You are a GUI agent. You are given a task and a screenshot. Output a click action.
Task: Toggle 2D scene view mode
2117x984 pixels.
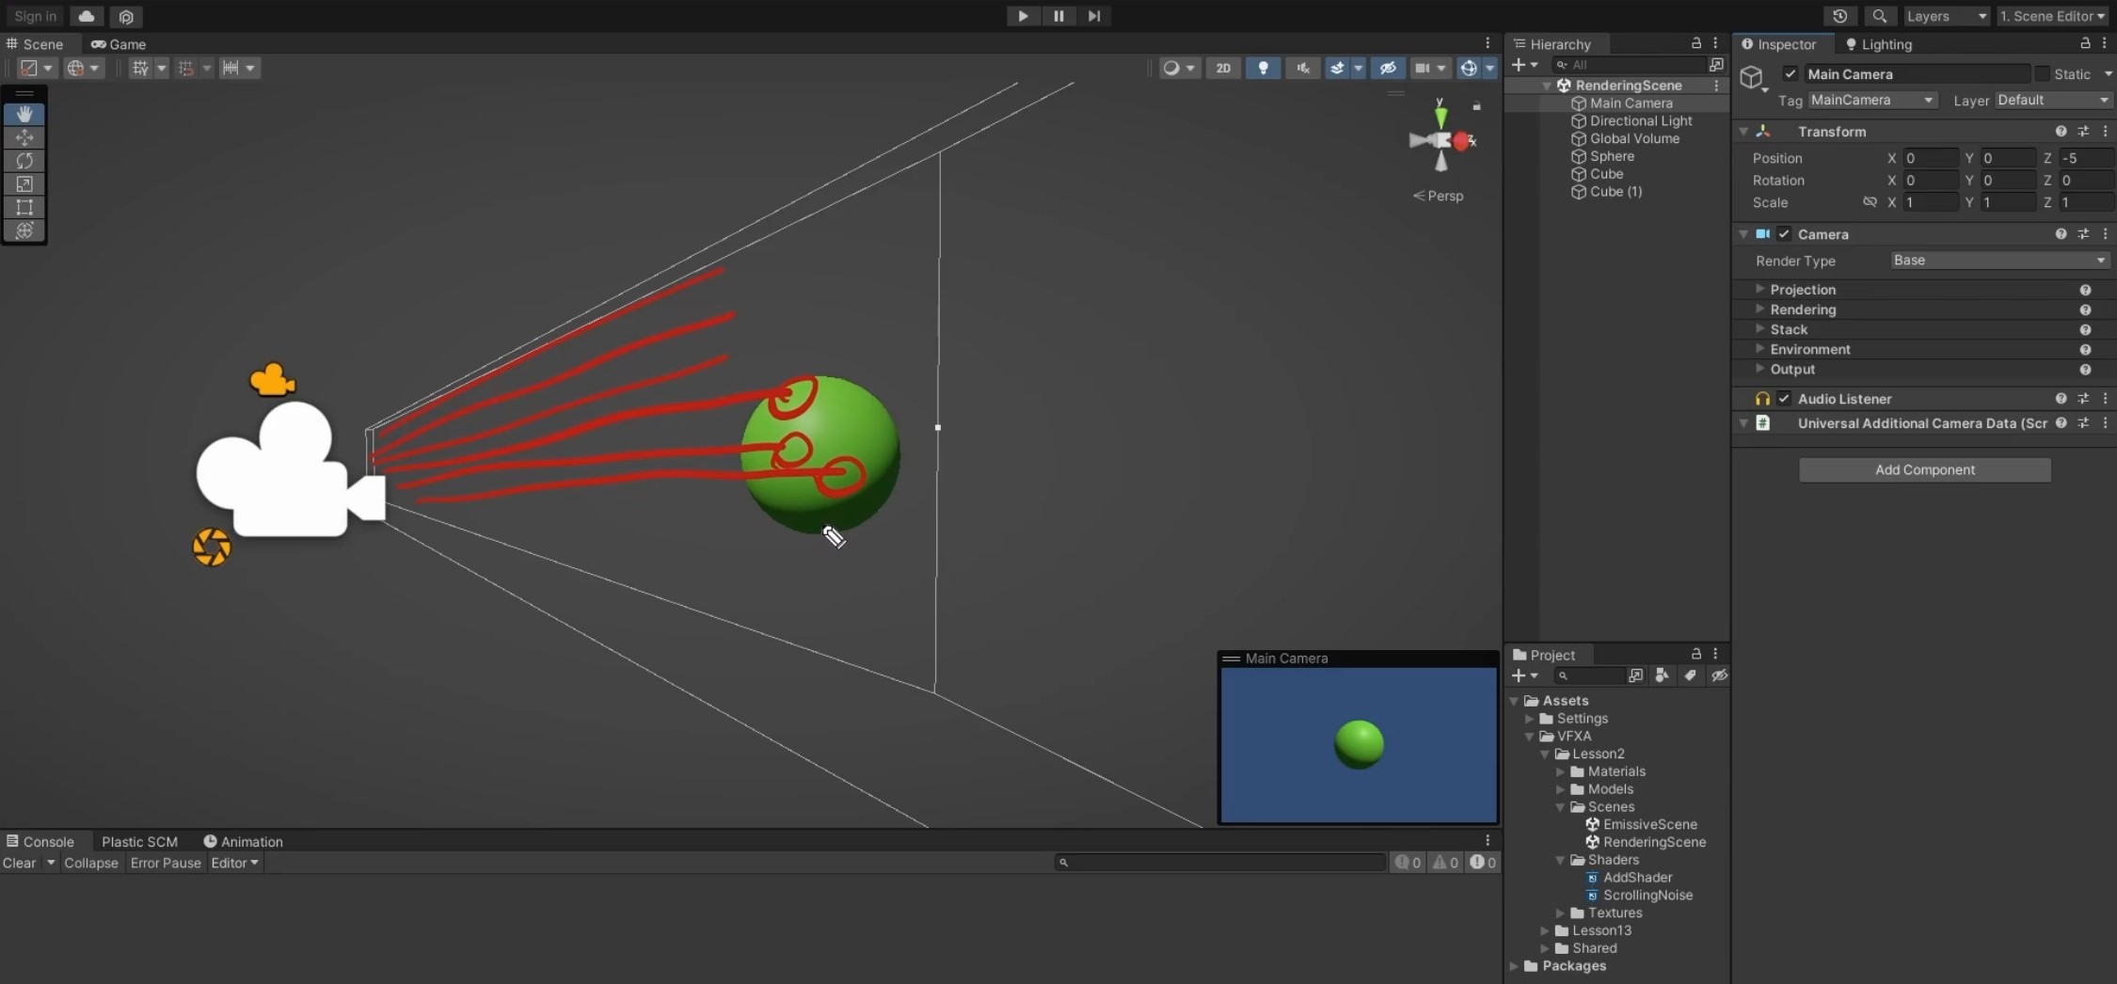[1223, 68]
